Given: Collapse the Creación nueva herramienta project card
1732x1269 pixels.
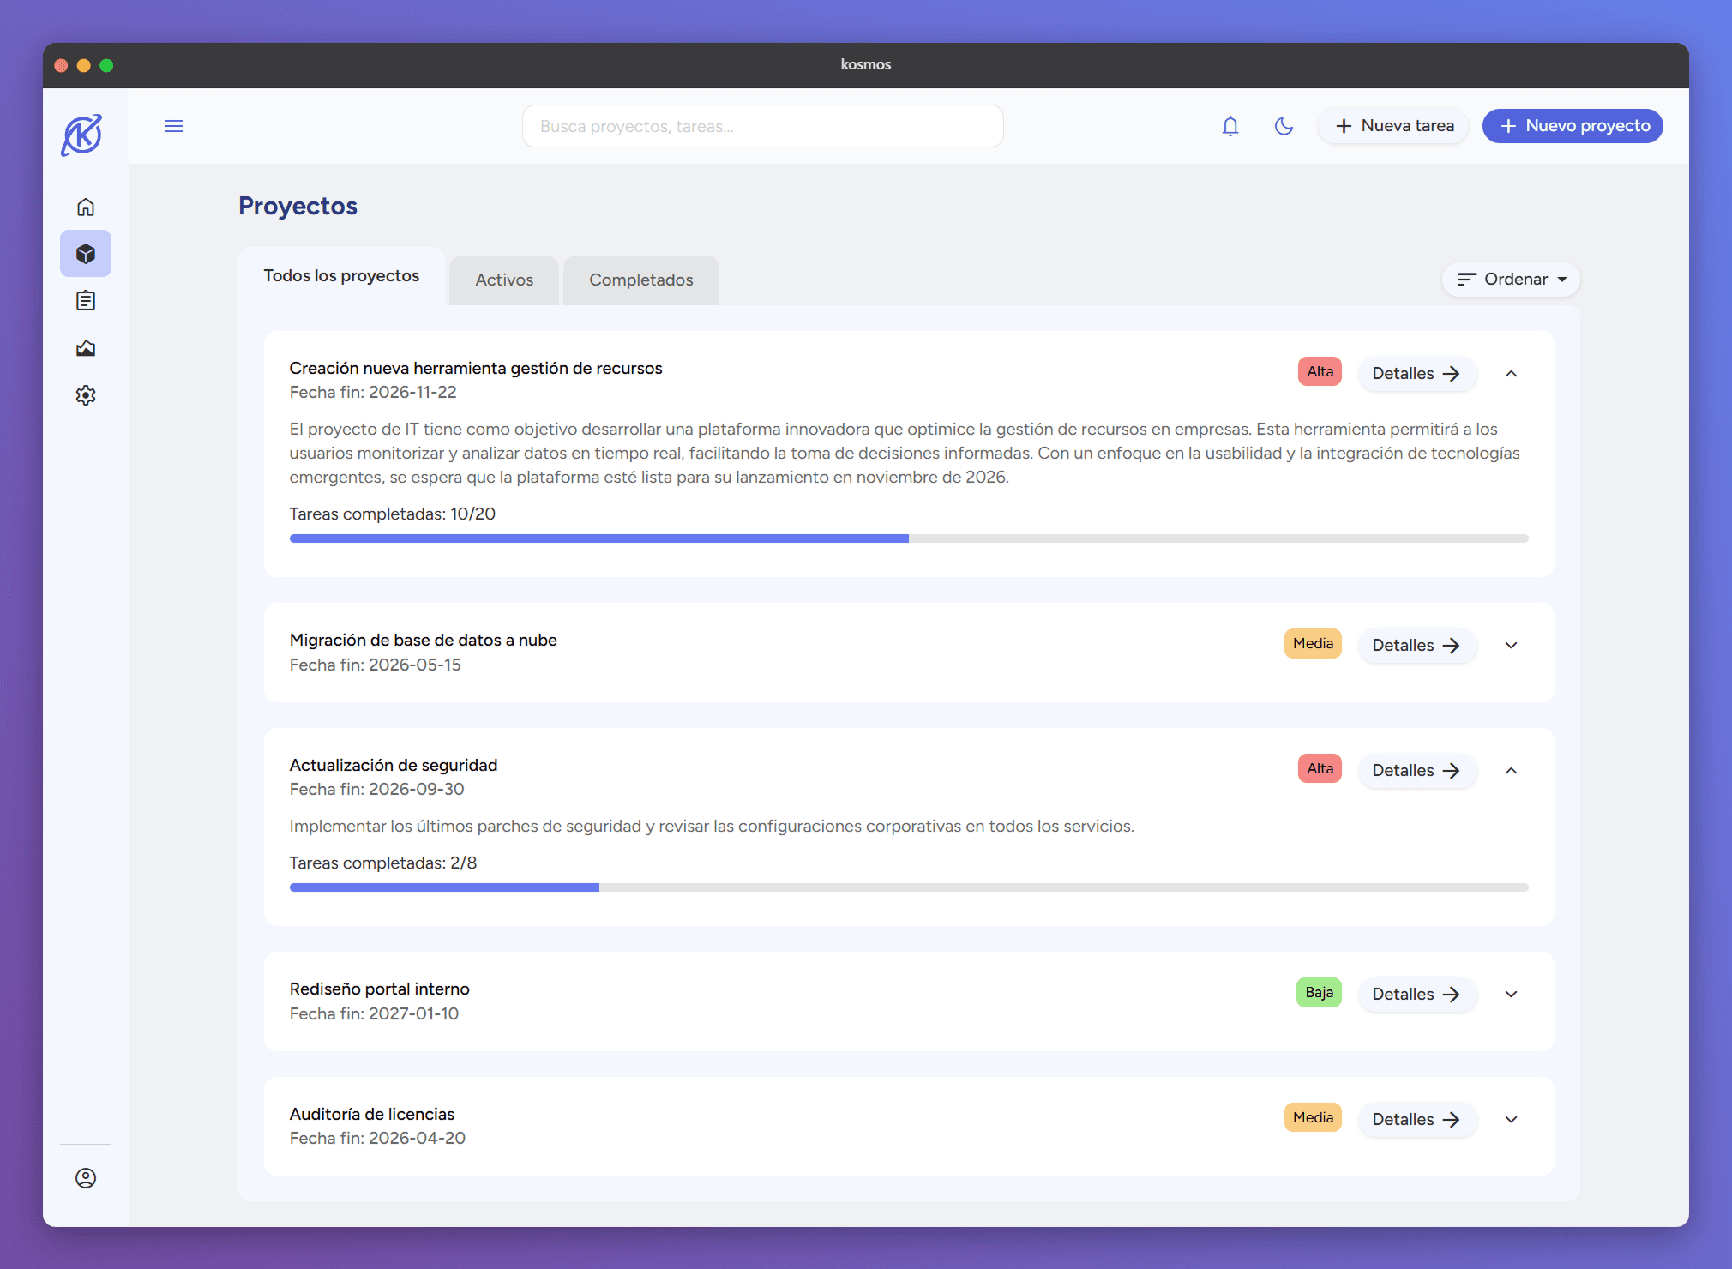Looking at the screenshot, I should 1511,374.
